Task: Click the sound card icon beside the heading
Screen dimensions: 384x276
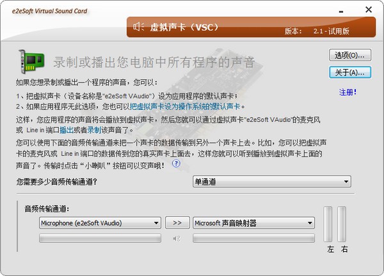Action: 31,61
